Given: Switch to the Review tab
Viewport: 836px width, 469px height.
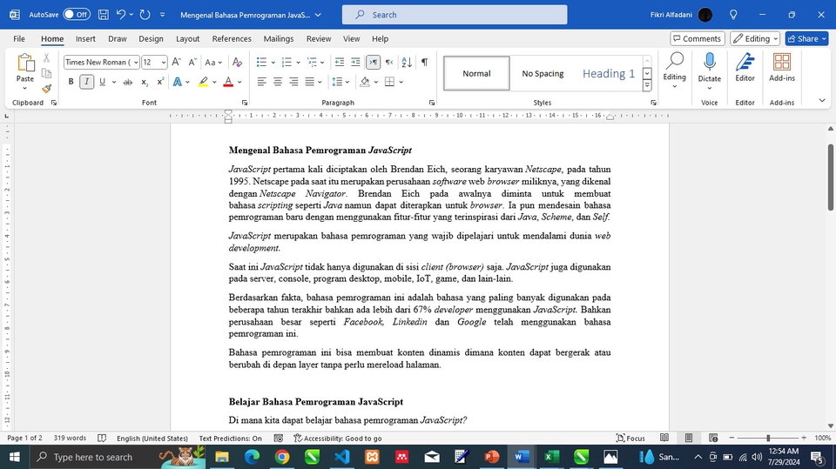Looking at the screenshot, I should pyautogui.click(x=319, y=38).
